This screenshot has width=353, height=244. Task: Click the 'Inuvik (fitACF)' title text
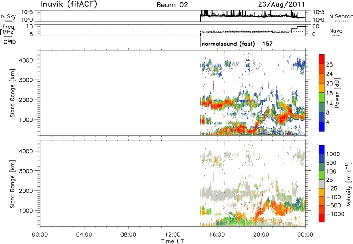69,4
